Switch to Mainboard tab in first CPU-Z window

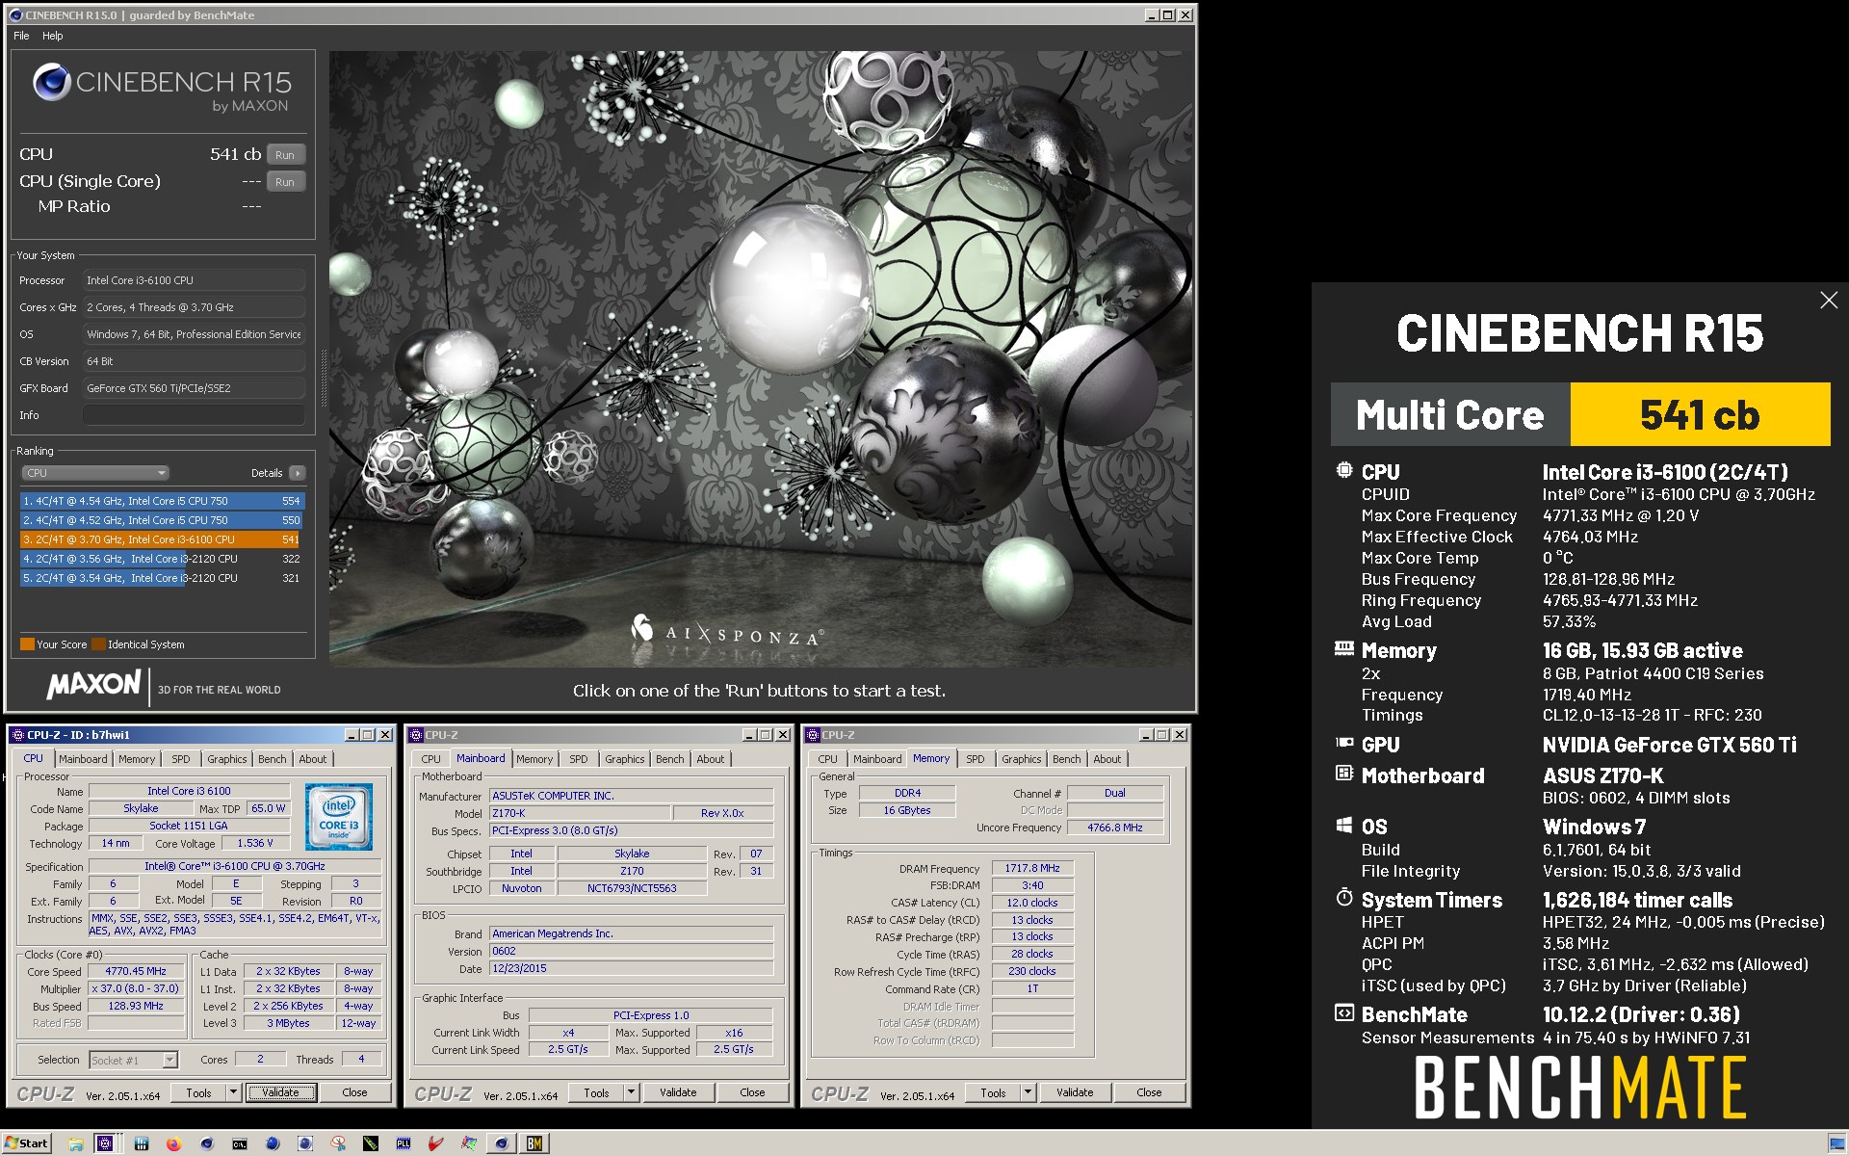click(x=83, y=759)
